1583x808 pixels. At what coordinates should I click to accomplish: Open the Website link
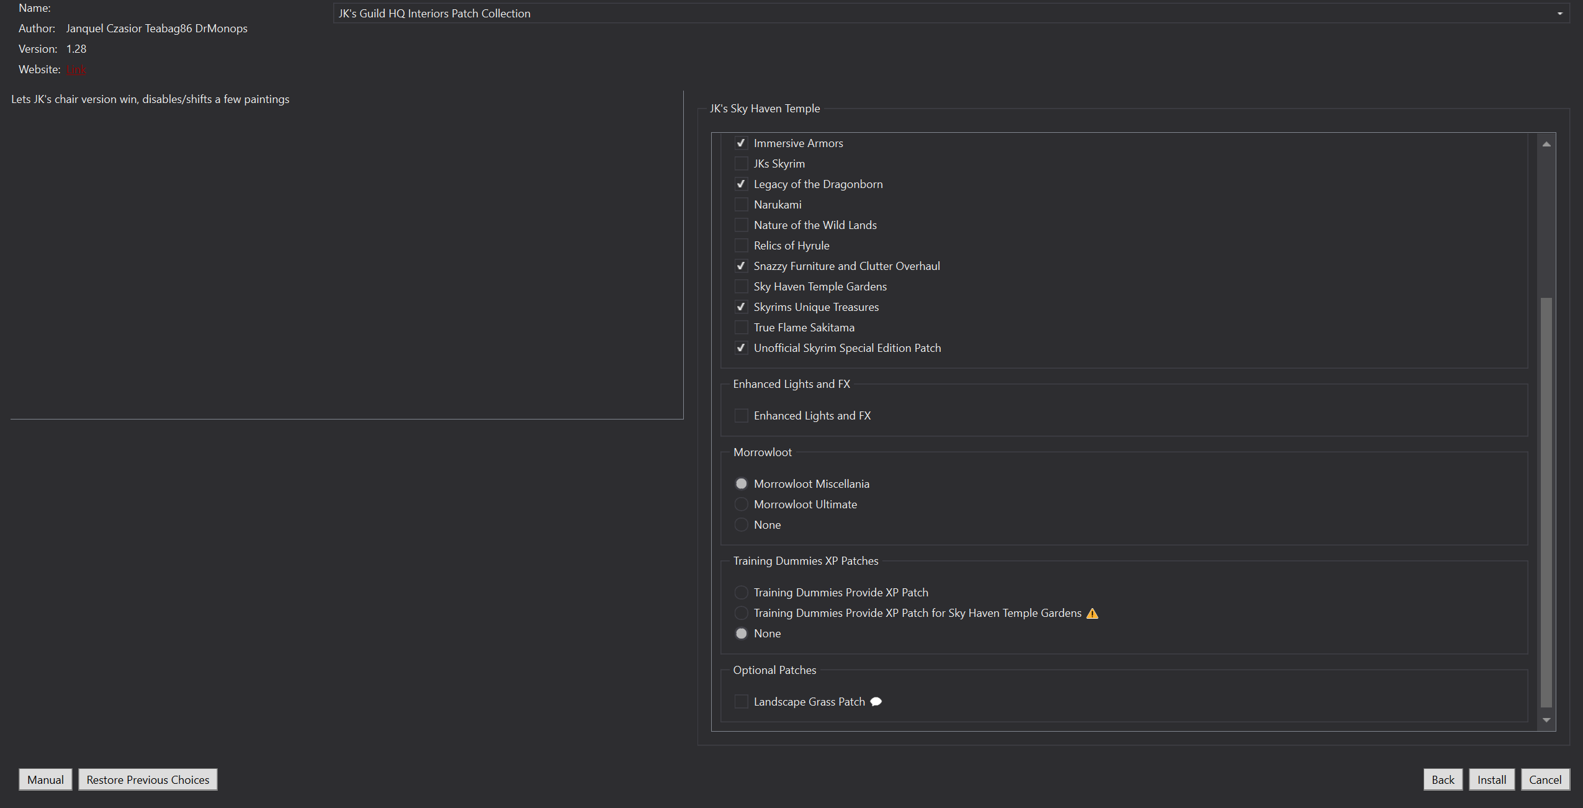click(x=76, y=70)
